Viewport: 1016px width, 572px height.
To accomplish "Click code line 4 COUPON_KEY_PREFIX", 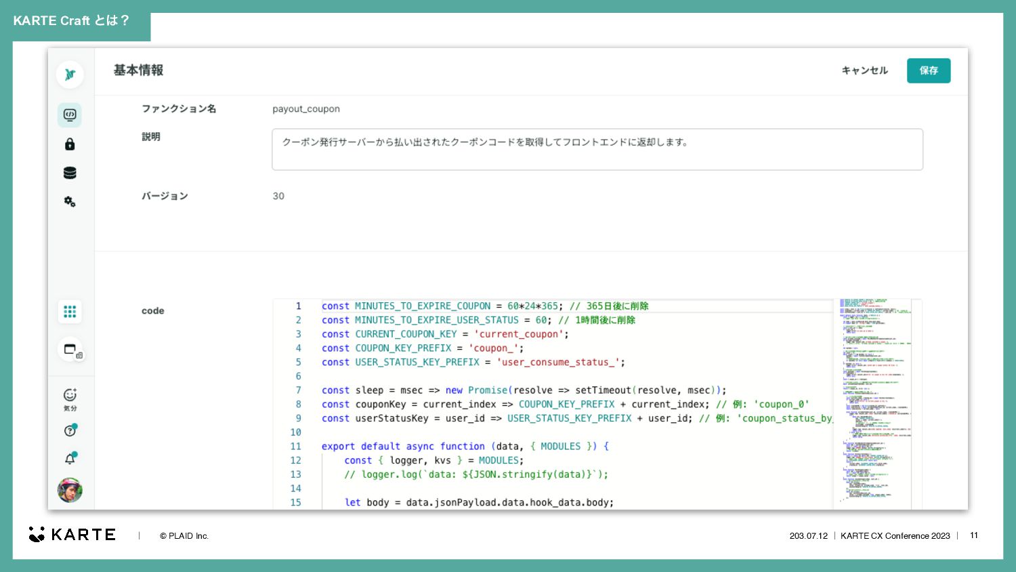I will [423, 348].
